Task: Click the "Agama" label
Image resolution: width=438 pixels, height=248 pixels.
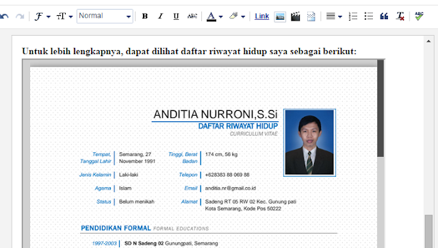Action: click(x=103, y=188)
